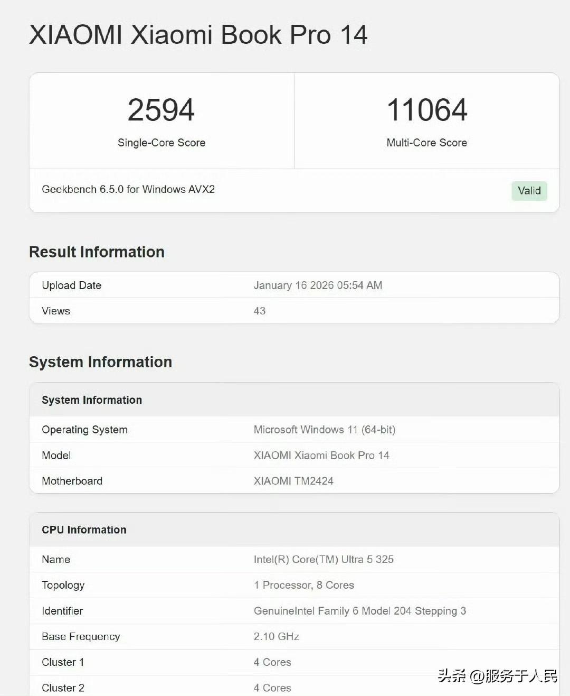
Task: Select the model value XIAOMI Xiaomi Book Pro 14
Action: point(321,456)
